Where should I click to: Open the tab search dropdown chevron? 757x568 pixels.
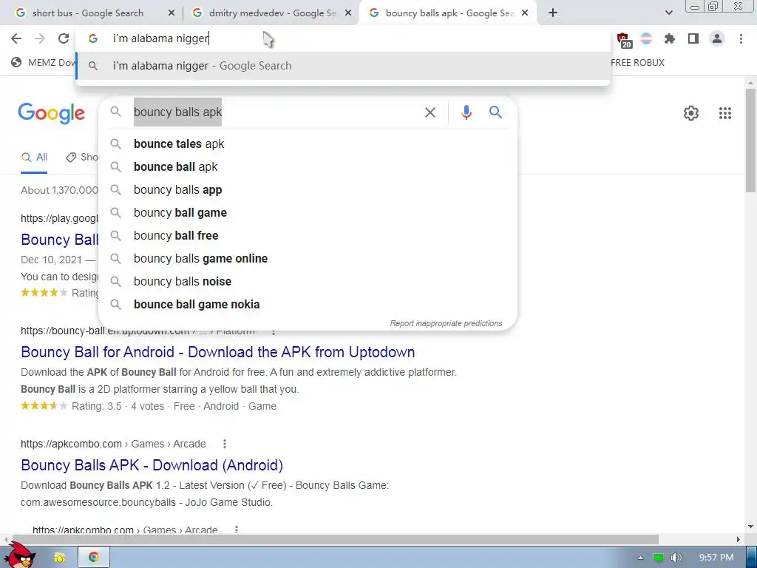[x=668, y=13]
